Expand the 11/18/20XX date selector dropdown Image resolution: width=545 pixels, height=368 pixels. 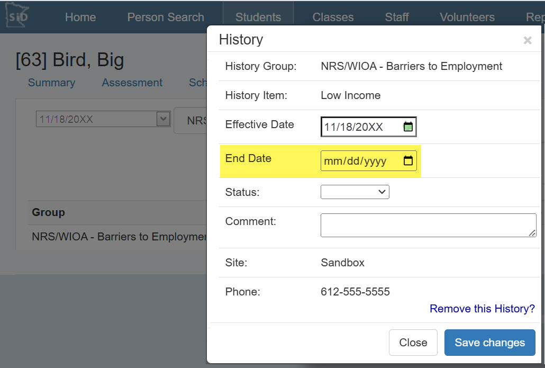[x=162, y=119]
